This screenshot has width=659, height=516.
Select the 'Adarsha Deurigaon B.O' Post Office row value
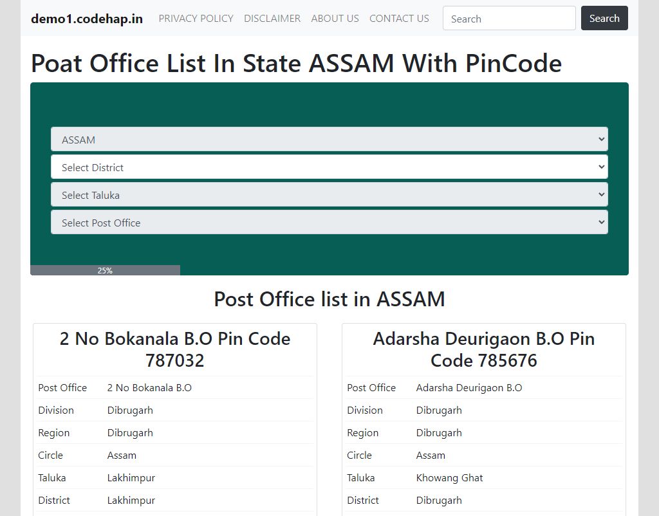(469, 388)
